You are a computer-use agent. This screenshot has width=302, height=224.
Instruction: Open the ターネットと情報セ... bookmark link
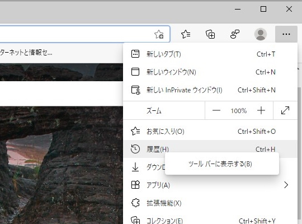pos(26,53)
